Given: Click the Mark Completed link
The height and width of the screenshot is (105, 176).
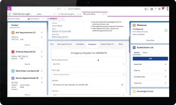Looking at the screenshot, I should pos(139,34).
